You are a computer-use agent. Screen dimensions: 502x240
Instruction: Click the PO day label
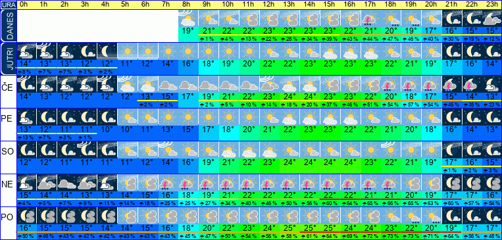tap(7, 218)
